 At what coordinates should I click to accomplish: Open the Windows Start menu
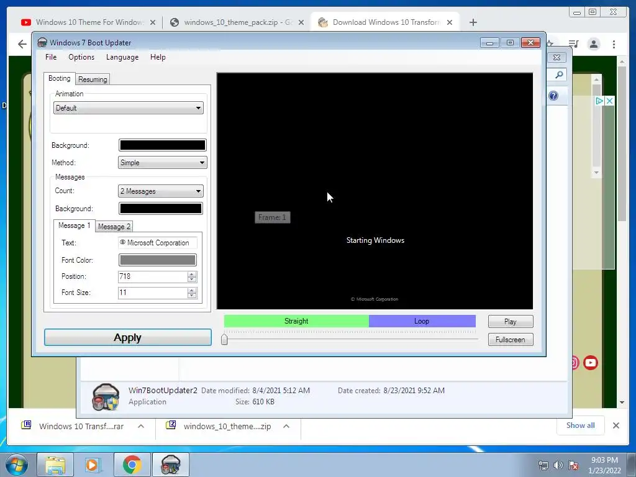pyautogui.click(x=17, y=465)
